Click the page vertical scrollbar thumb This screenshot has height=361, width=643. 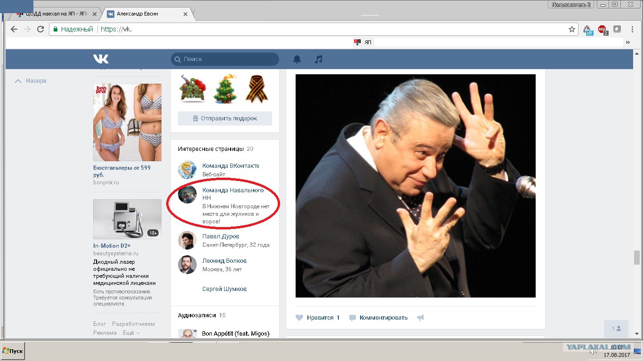pos(637,258)
